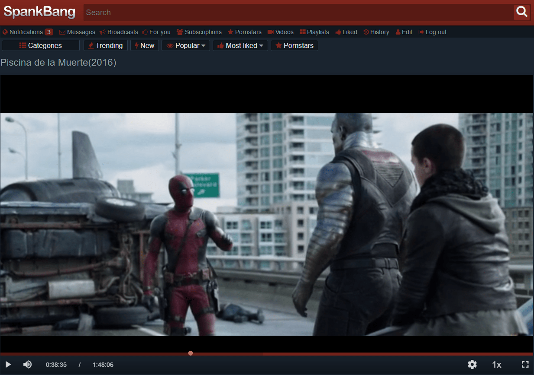Expand the Popular dropdown
This screenshot has width=534, height=375.
pos(186,45)
